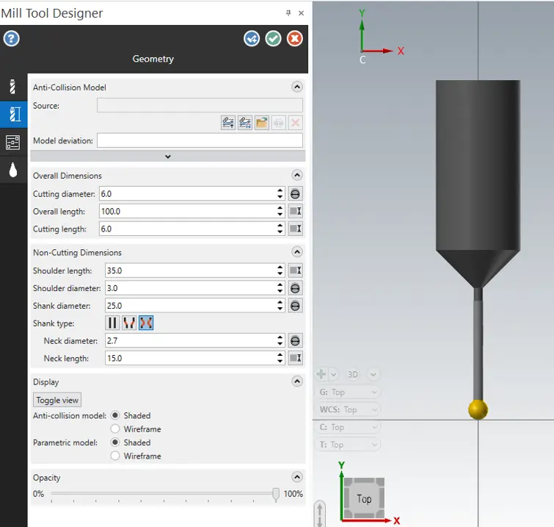The width and height of the screenshot is (554, 527).
Task: Click the measure icon beside Neck length
Action: [x=295, y=358]
